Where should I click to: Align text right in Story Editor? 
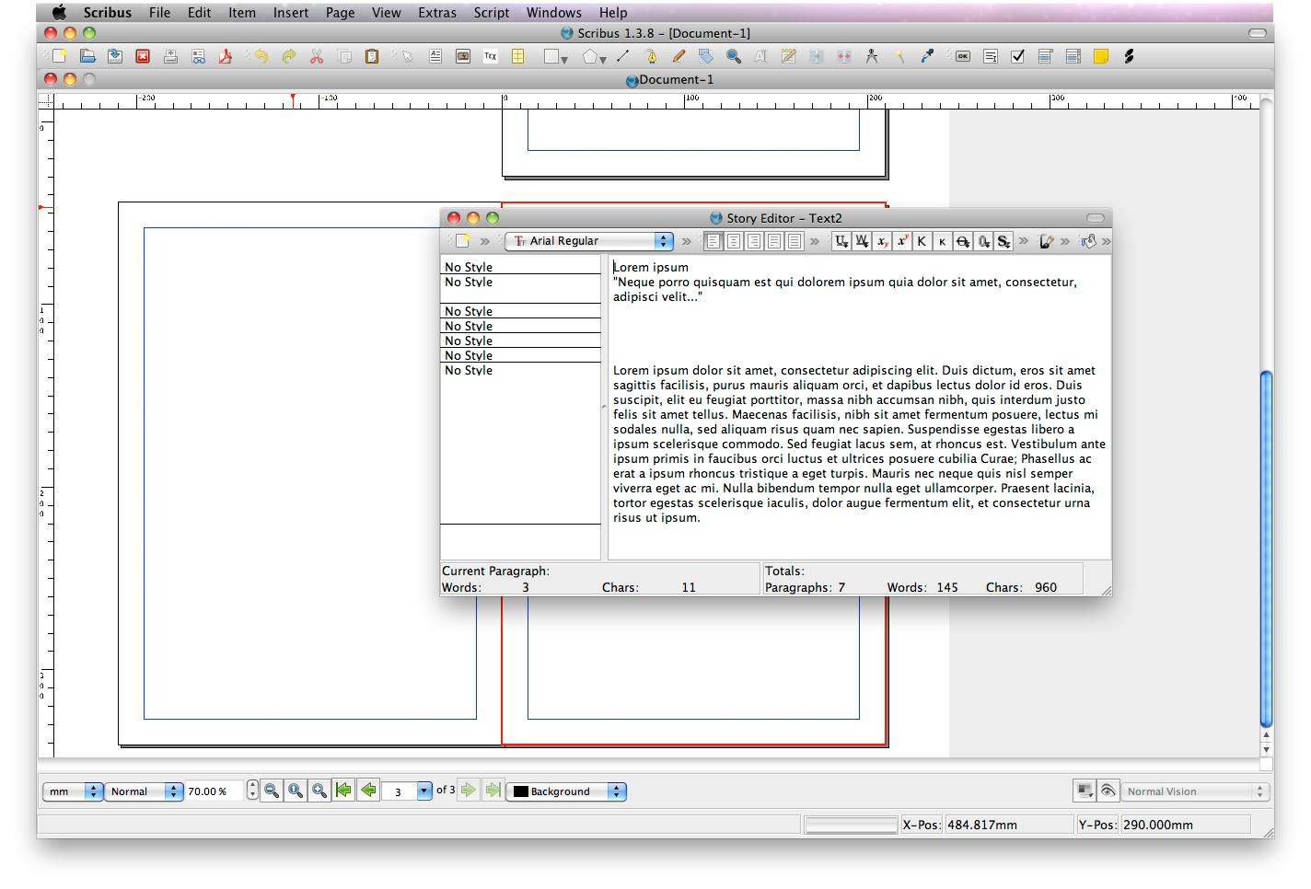pyautogui.click(x=754, y=241)
